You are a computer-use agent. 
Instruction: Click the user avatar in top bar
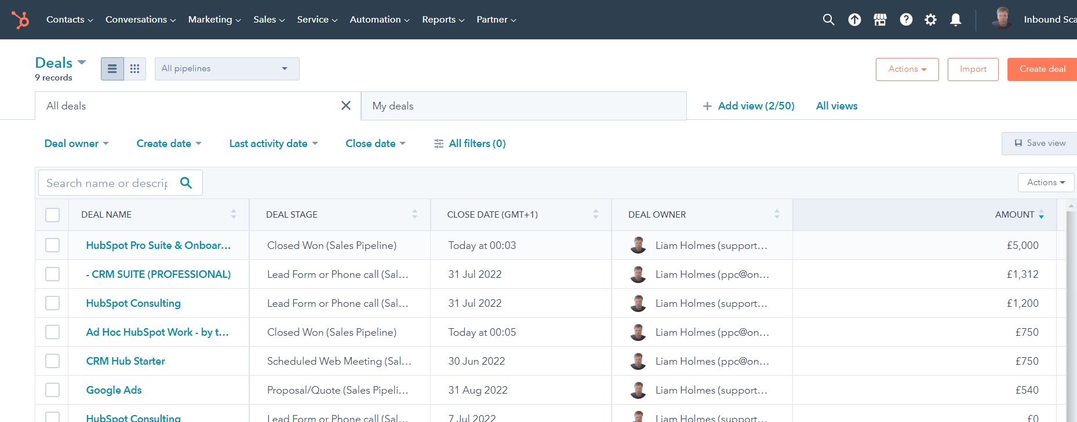pos(1002,19)
